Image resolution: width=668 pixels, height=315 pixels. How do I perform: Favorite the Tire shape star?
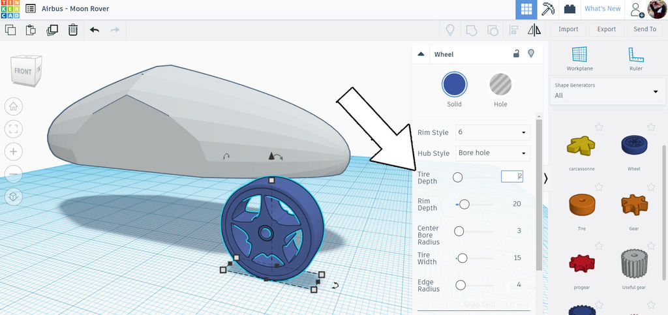coord(599,187)
